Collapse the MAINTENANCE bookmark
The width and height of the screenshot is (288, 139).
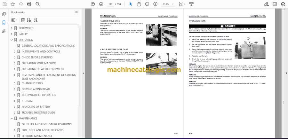[x=12, y=119]
